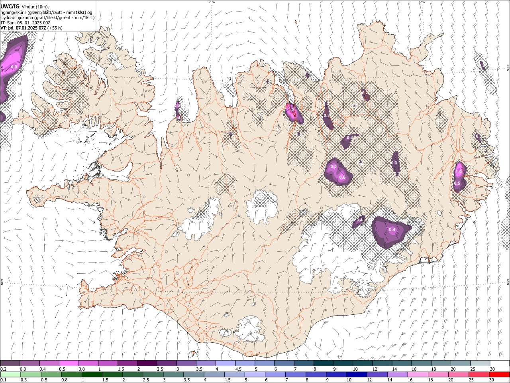Click the "0.1" tick label in the rain legend

click(x=3, y=380)
